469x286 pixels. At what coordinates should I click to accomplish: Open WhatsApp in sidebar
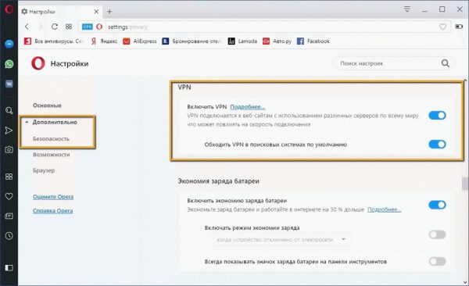9,64
